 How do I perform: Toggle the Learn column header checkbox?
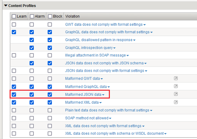[x=14, y=16]
